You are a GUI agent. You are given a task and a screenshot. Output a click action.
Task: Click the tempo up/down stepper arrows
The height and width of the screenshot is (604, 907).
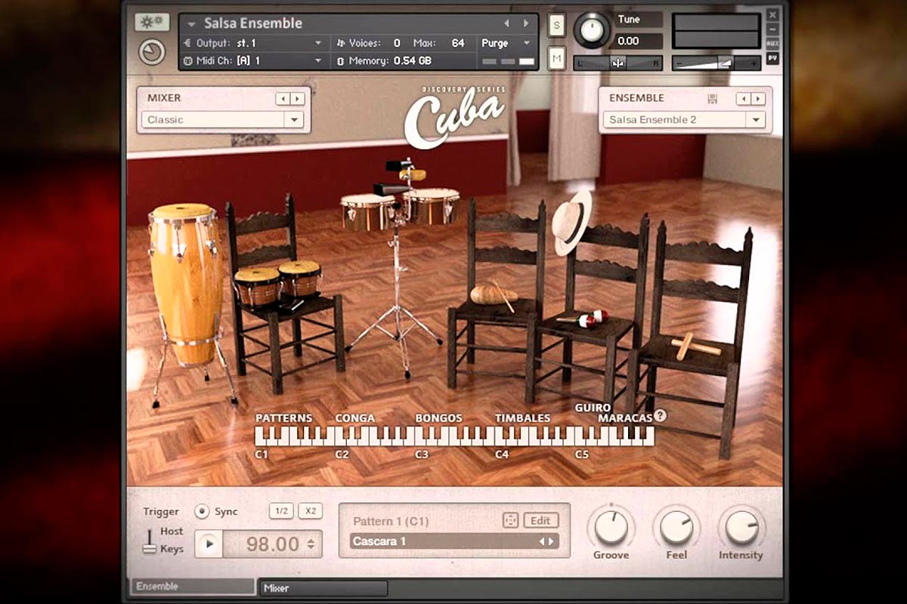(311, 544)
